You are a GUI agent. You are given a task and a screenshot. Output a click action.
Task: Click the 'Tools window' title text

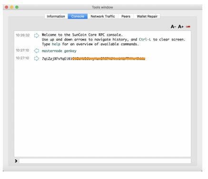click(x=102, y=7)
